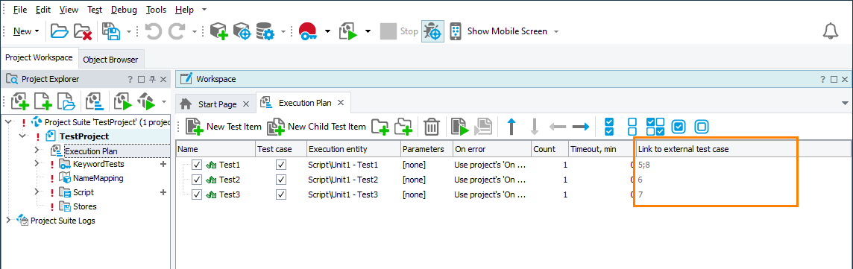Click the Open Project folder icon
The width and height of the screenshot is (853, 269).
pyautogui.click(x=60, y=31)
